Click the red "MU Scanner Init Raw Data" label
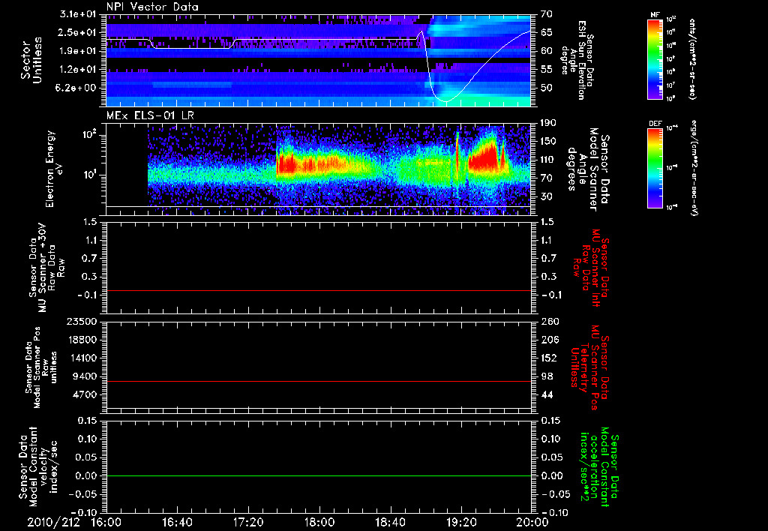Image resolution: width=768 pixels, height=531 pixels. (x=591, y=268)
